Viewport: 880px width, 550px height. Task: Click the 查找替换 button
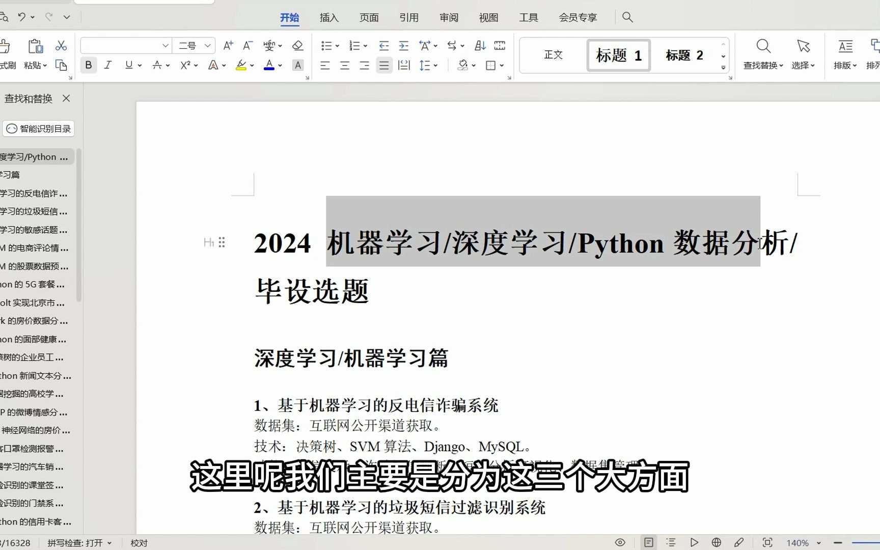[763, 54]
